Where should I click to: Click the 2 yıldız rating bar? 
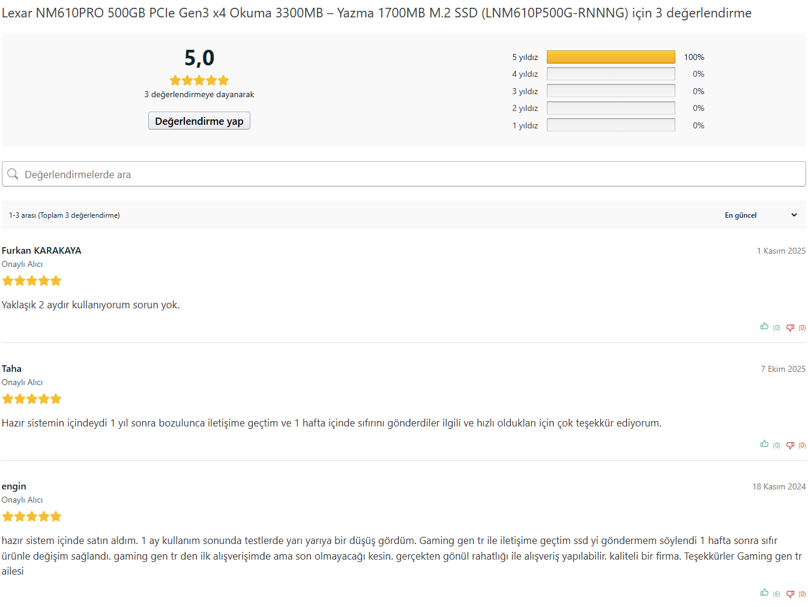(x=611, y=108)
